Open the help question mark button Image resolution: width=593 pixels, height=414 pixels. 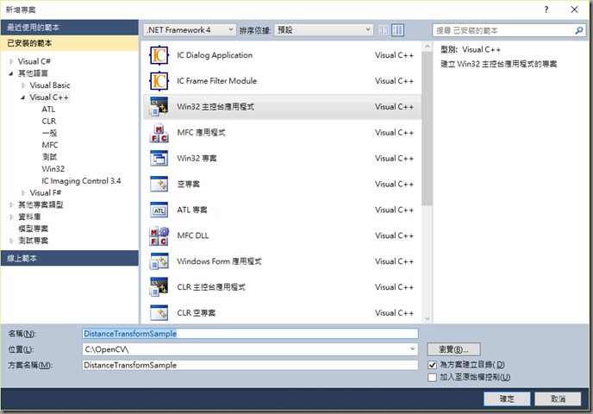click(546, 9)
